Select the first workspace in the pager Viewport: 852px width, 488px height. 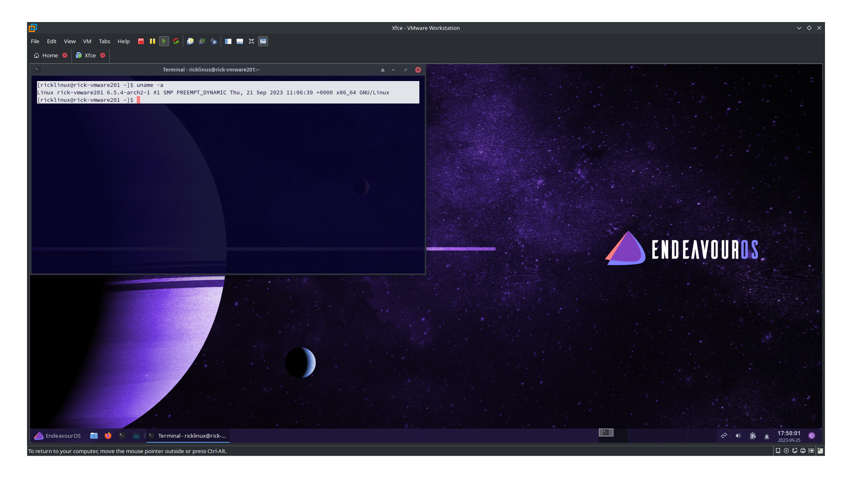tap(613, 436)
